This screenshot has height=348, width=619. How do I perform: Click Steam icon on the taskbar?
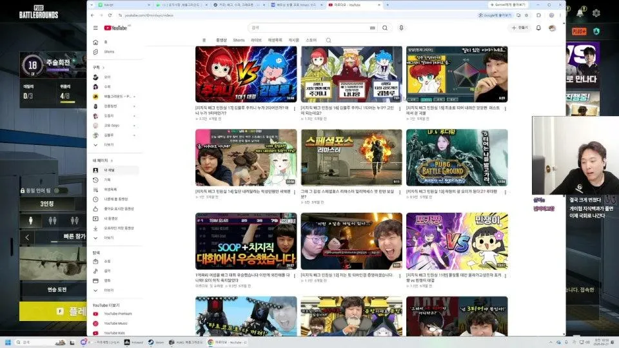pyautogui.click(x=151, y=342)
